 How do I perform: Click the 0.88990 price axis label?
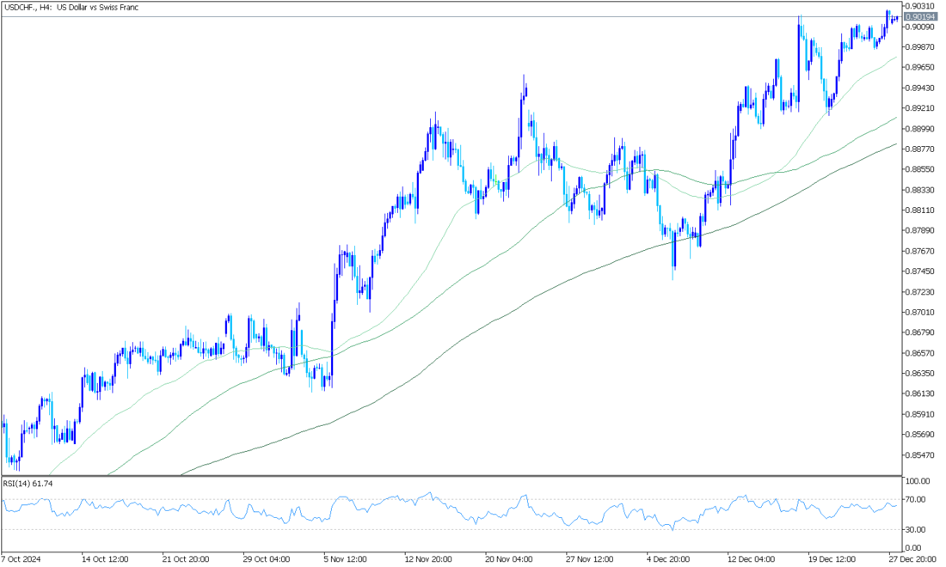[x=919, y=129]
